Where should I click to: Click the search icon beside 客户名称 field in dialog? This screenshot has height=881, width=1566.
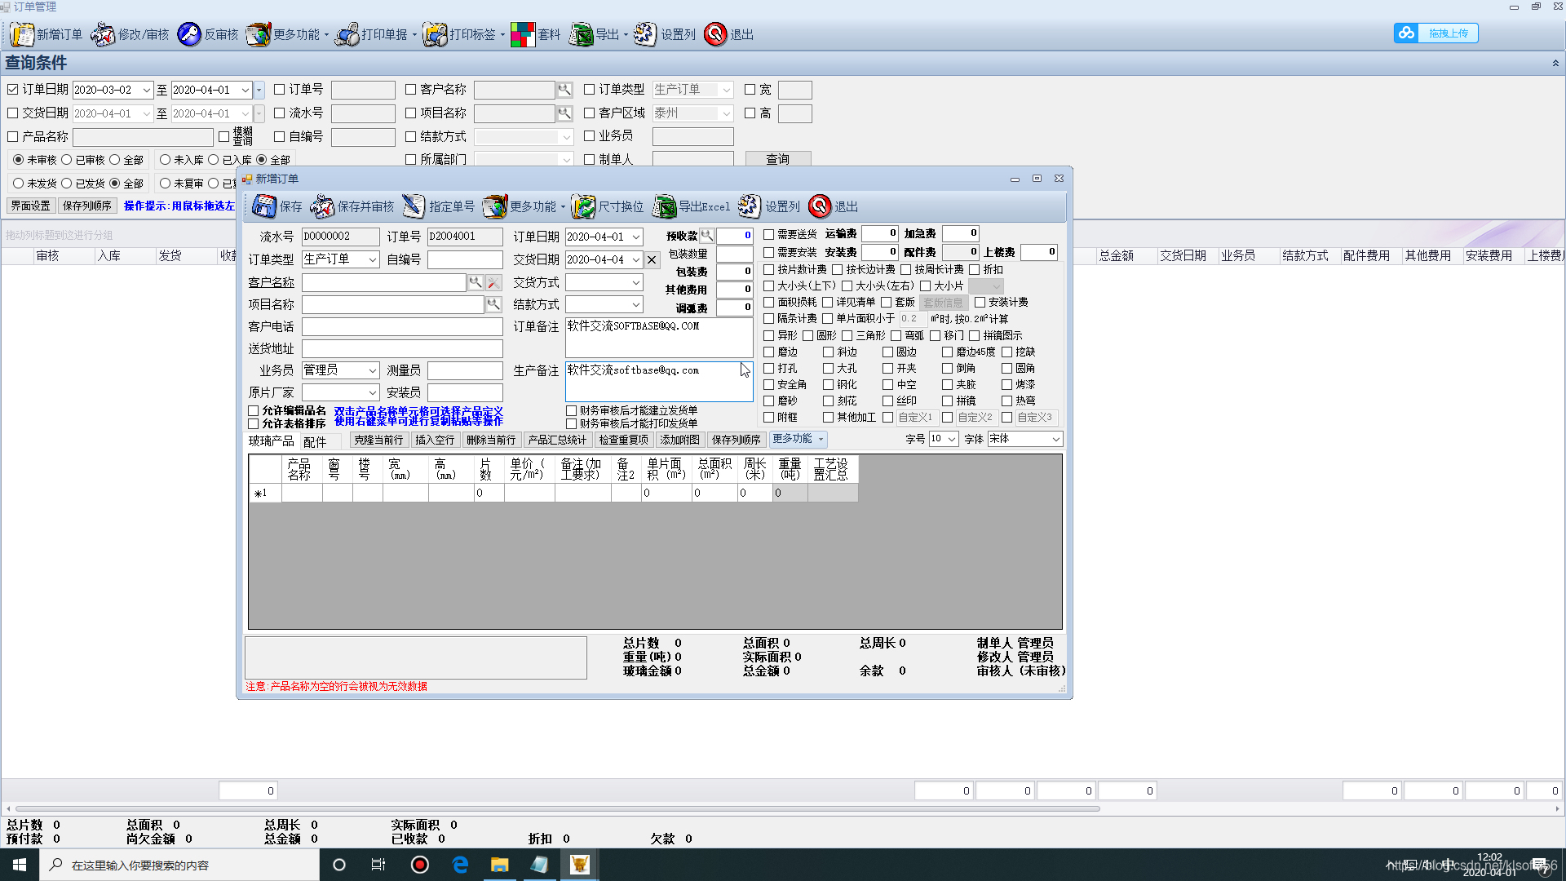click(x=475, y=282)
